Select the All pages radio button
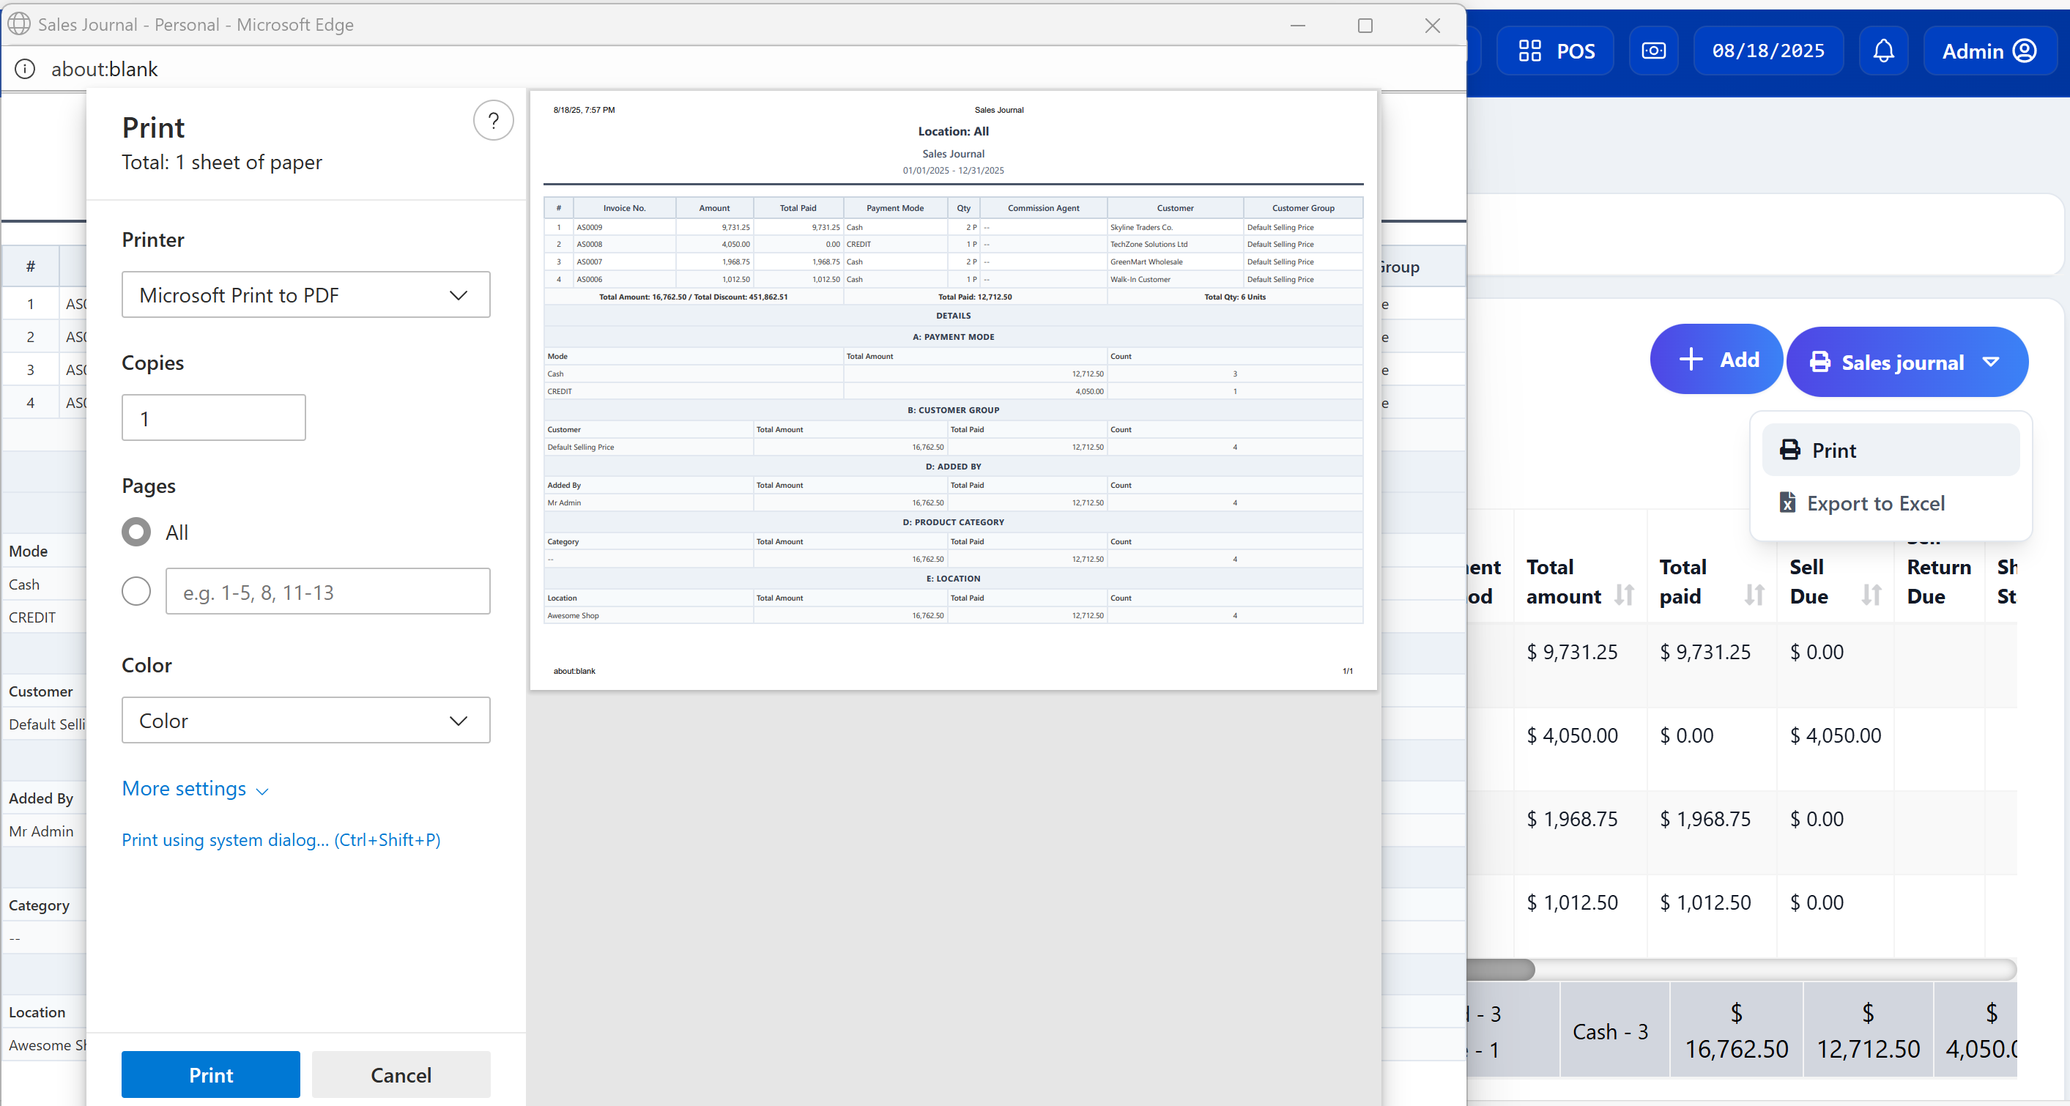The height and width of the screenshot is (1106, 2070). [136, 532]
